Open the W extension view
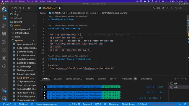The image size is (189, 106). coord(4,34)
